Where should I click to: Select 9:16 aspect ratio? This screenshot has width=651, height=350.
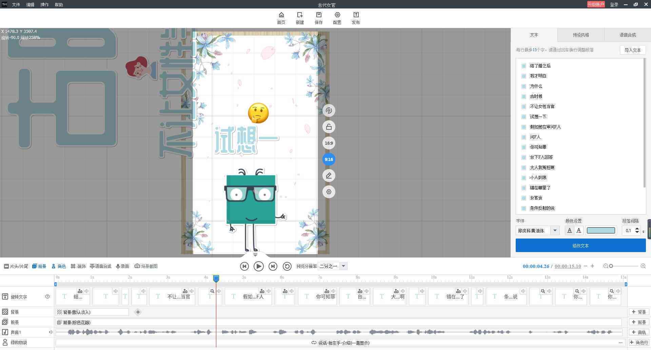coord(329,159)
